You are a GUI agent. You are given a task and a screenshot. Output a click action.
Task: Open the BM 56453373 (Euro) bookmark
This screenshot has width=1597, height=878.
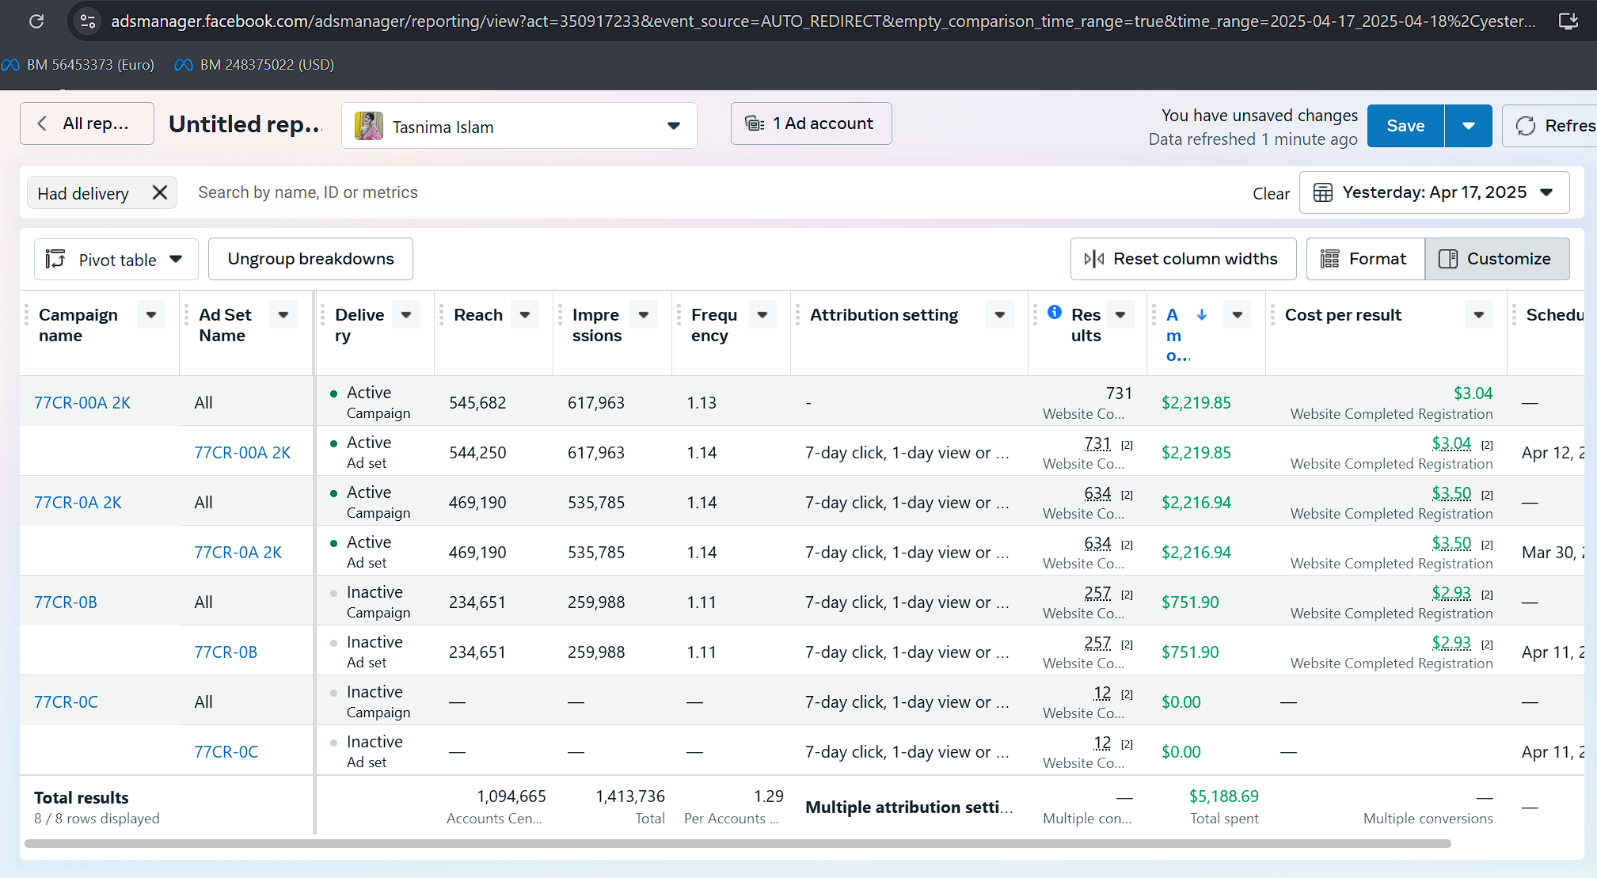click(78, 65)
